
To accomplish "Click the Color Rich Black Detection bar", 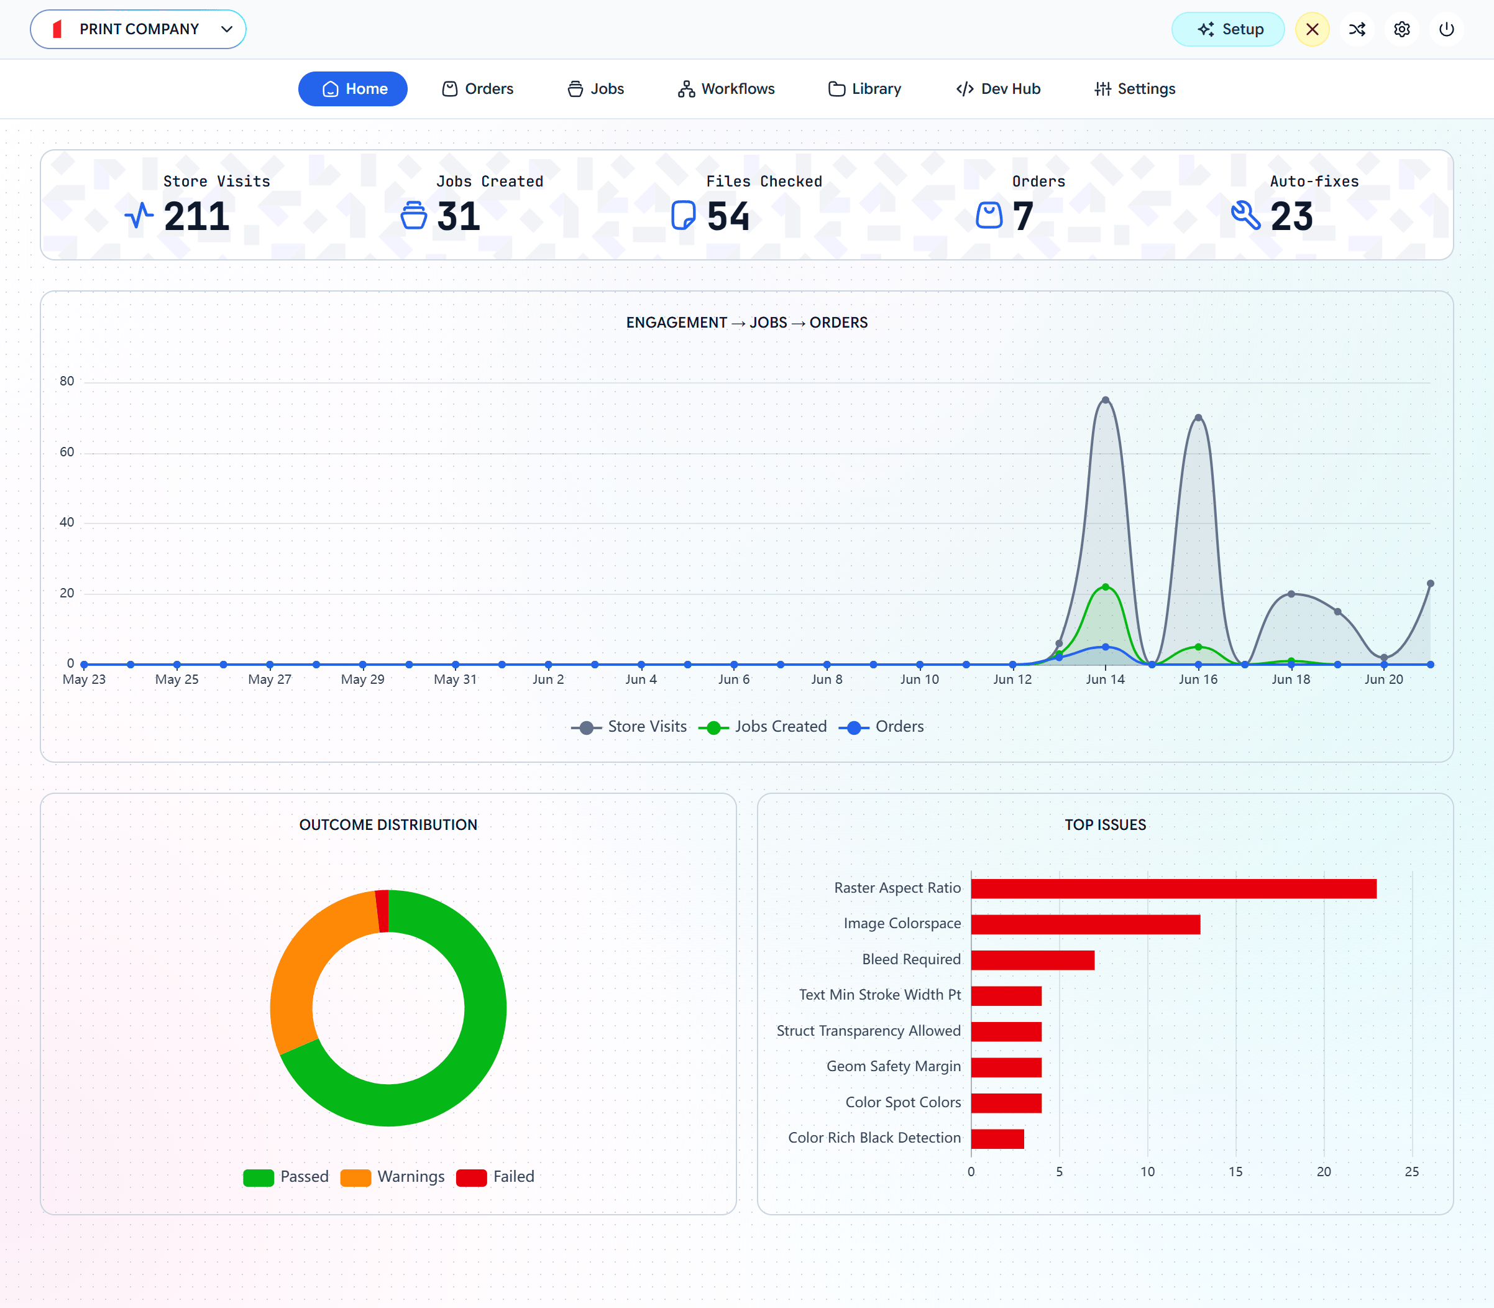I will tap(997, 1139).
